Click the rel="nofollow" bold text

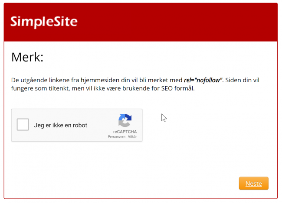coord(203,80)
